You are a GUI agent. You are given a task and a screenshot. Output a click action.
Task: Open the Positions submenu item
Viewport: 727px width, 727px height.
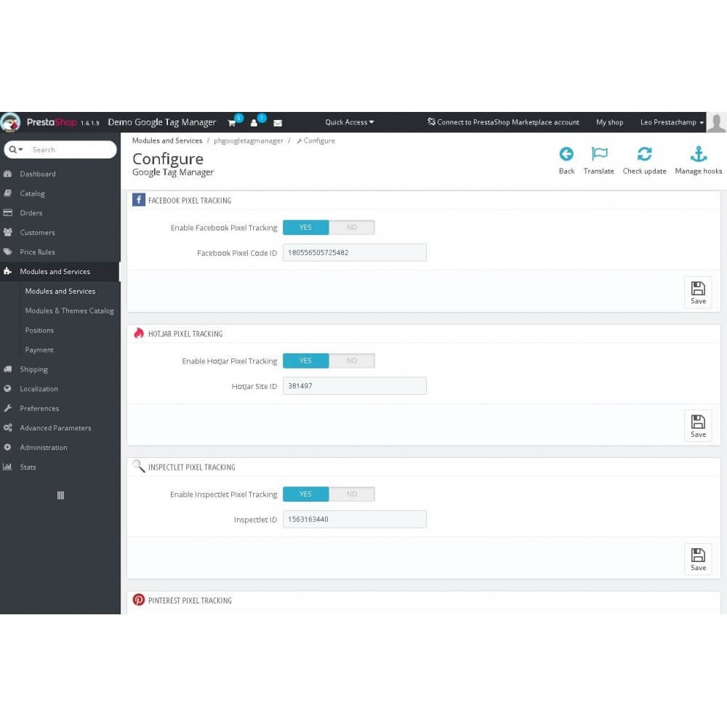(x=39, y=330)
